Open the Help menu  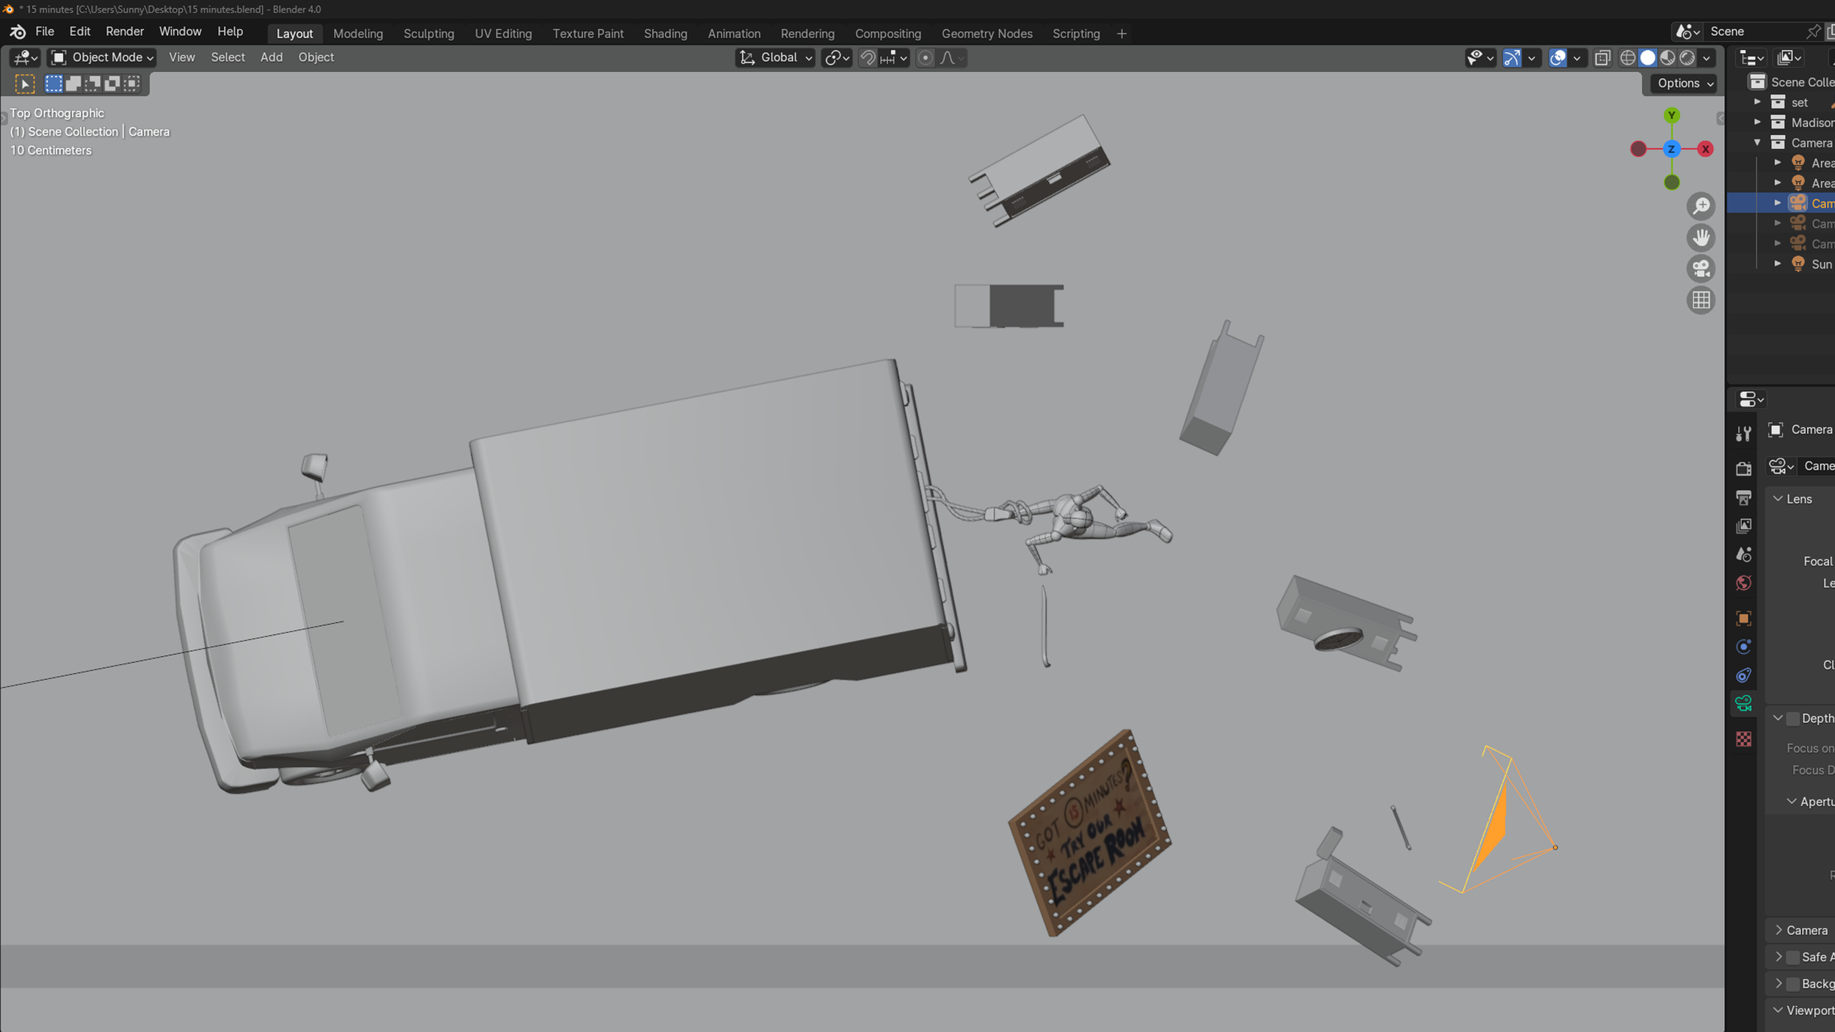click(x=230, y=32)
